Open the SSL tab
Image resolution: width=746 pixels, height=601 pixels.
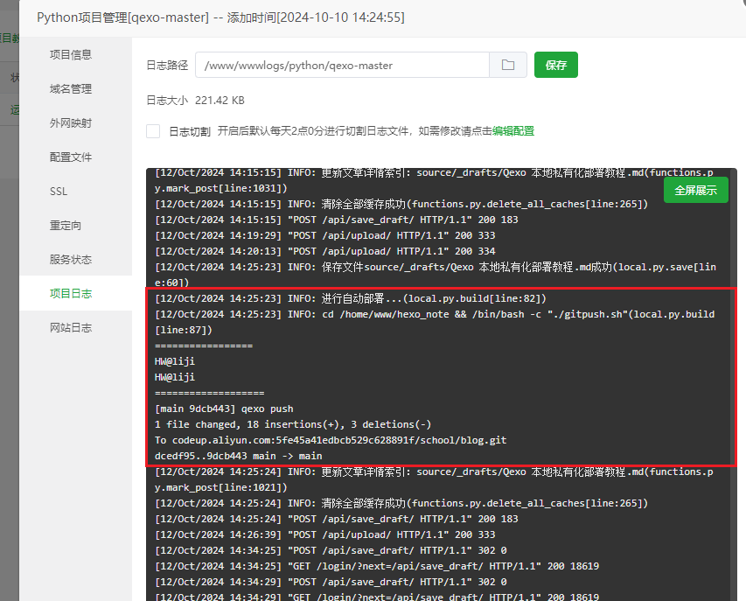pyautogui.click(x=59, y=192)
